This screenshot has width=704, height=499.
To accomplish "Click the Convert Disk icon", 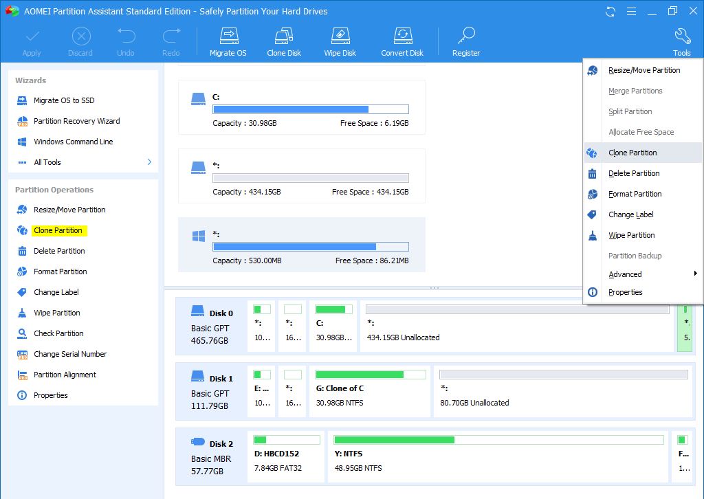I will (402, 41).
